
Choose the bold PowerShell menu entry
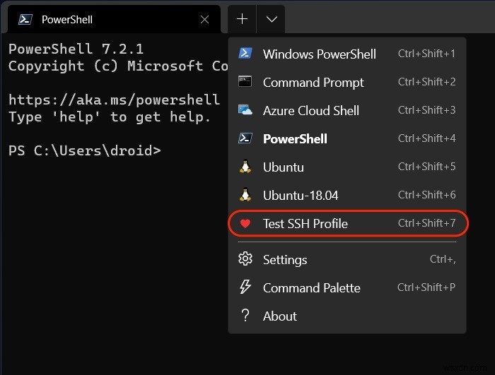(295, 139)
